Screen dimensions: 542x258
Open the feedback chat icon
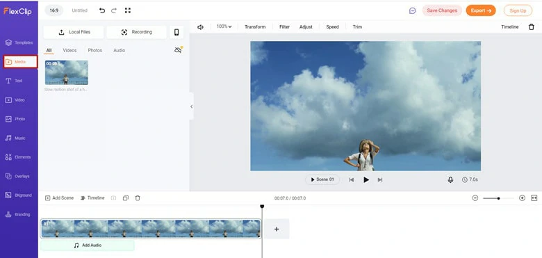tap(412, 10)
